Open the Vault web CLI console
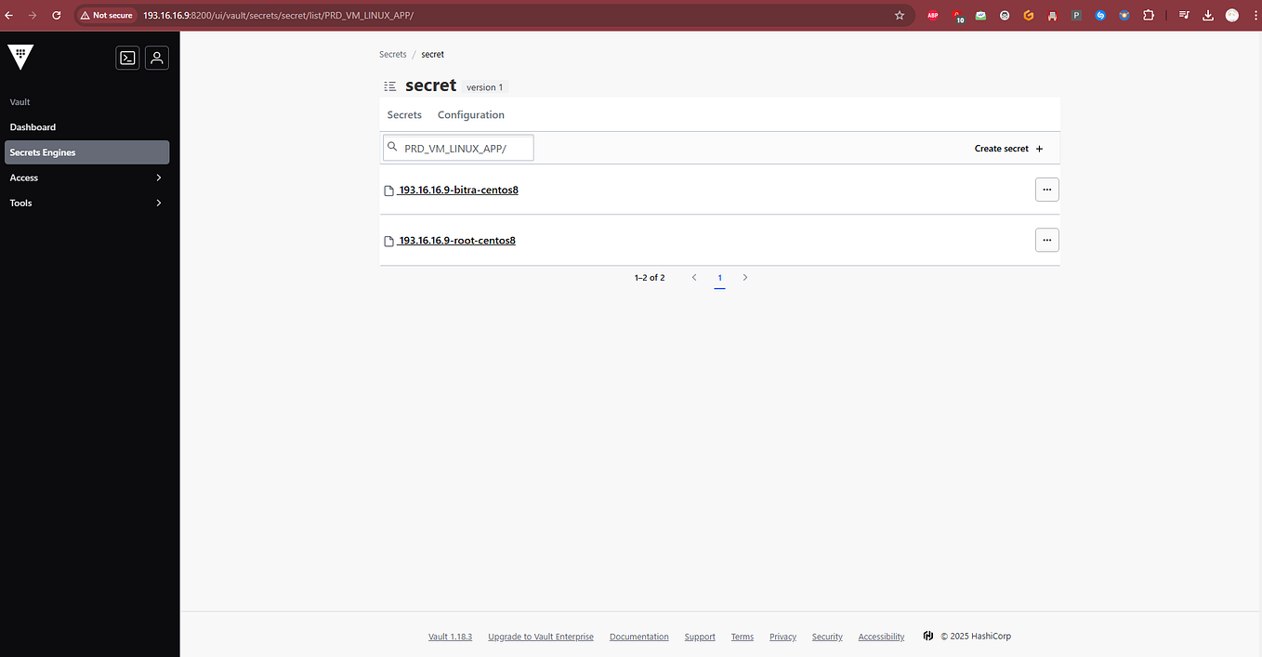The height and width of the screenshot is (657, 1262). [127, 58]
